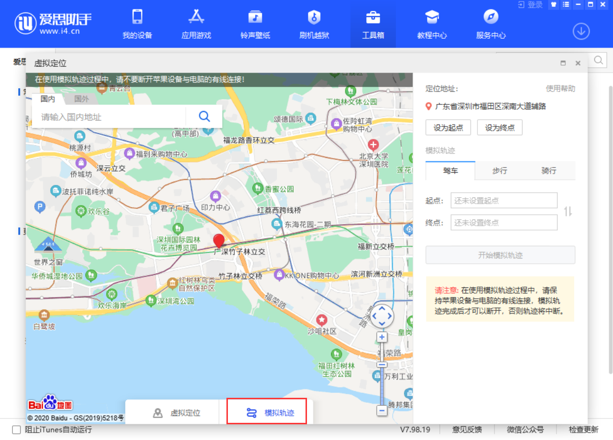Viewport: 613px width, 440px height.
Task: Open the 驾车 mode tab
Action: coord(450,171)
